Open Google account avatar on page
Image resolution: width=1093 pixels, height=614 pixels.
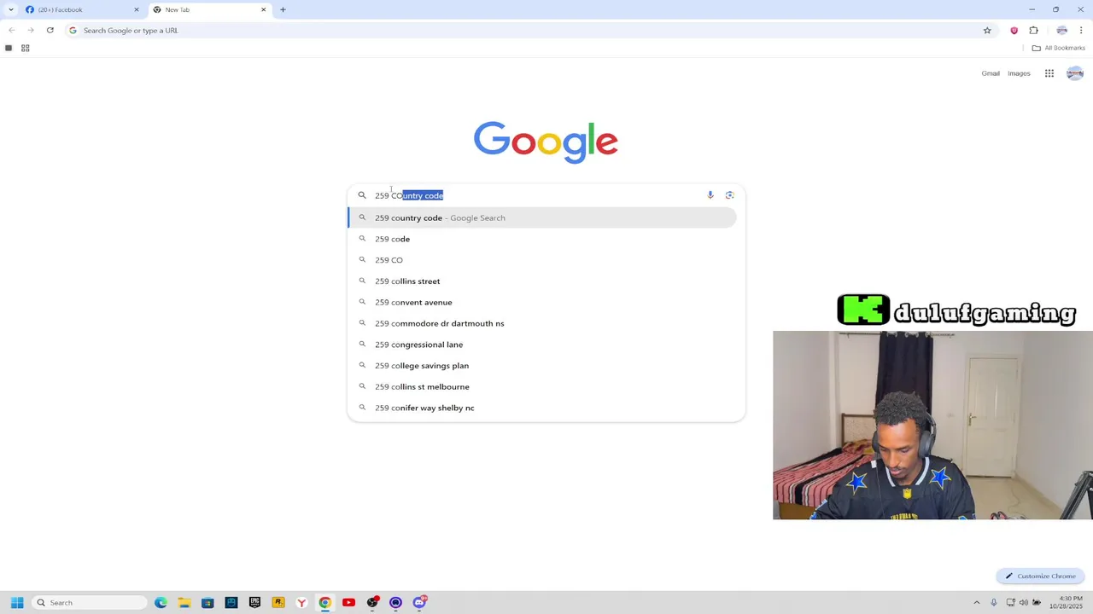tap(1075, 73)
